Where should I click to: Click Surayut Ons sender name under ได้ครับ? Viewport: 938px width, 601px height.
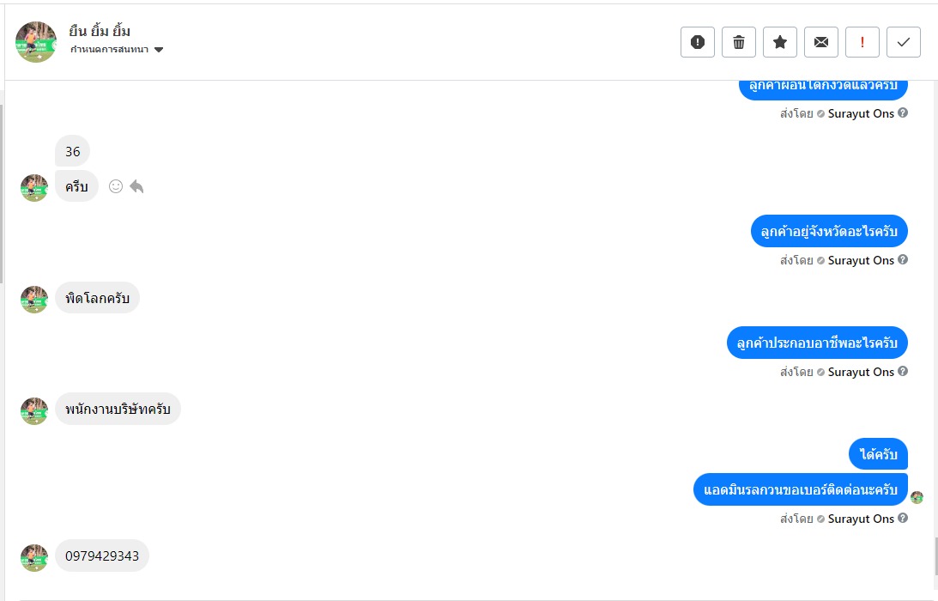pyautogui.click(x=861, y=519)
